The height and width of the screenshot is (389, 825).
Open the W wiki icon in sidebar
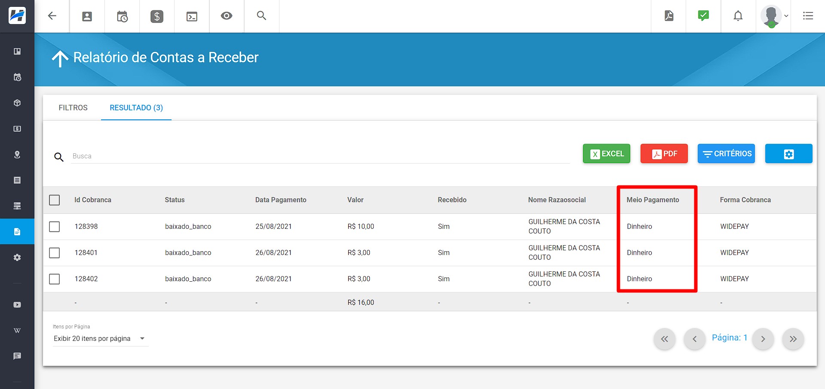17,331
